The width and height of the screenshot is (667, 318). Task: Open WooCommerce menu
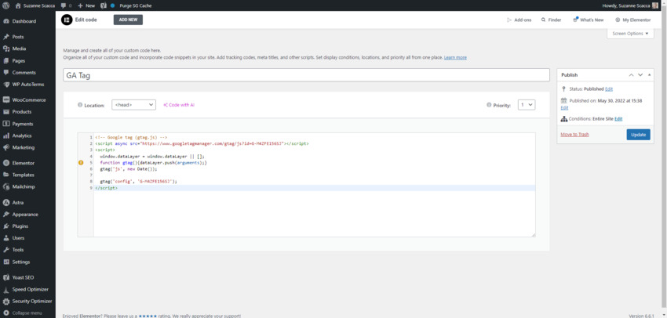(x=27, y=100)
